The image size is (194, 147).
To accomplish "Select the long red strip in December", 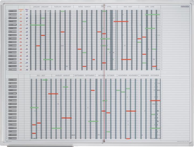I will click(x=155, y=101).
